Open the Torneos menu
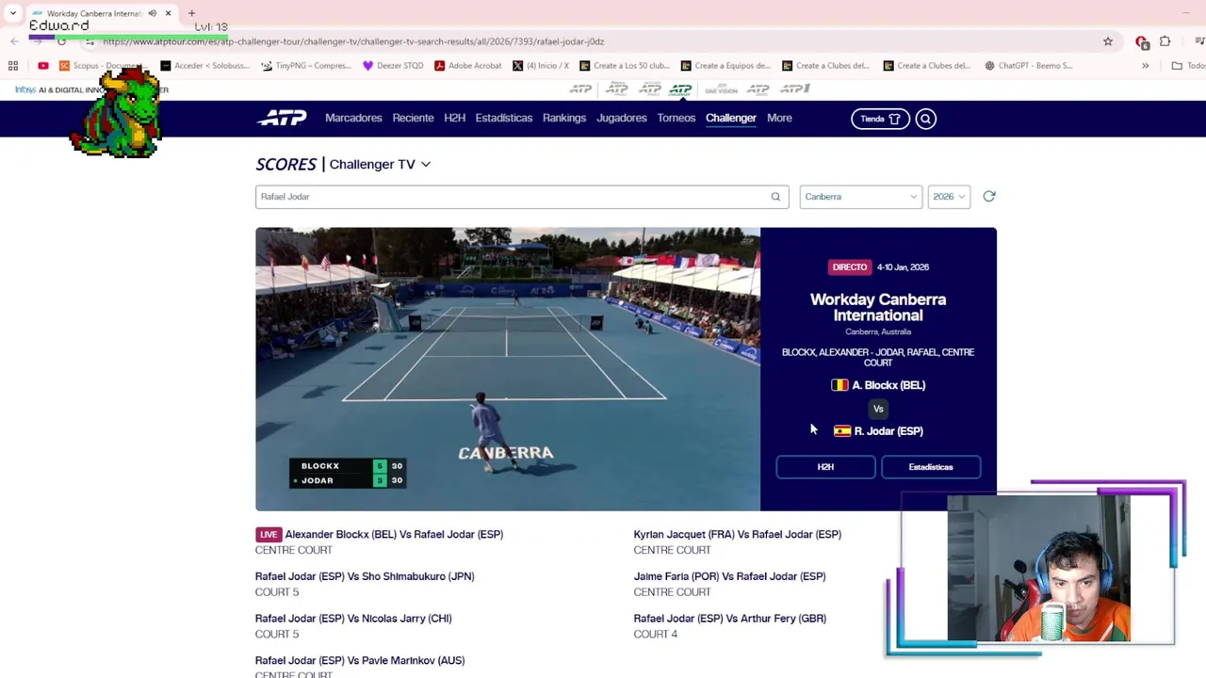The width and height of the screenshot is (1206, 678). (676, 118)
